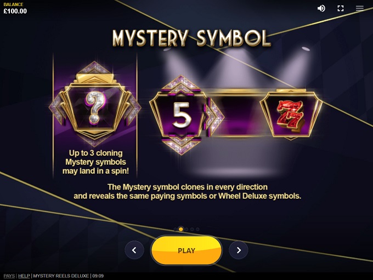Click the yellow PLAY button
The height and width of the screenshot is (280, 373).
click(x=187, y=250)
